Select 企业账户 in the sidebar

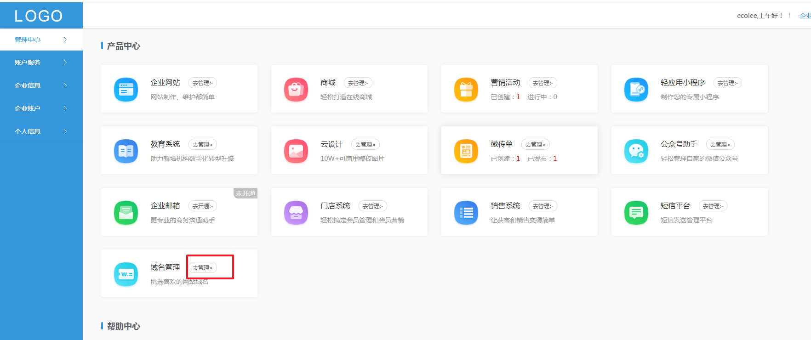41,108
